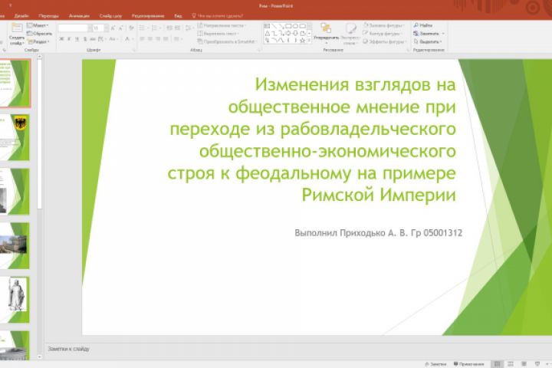Switch to the Слайд-шоу (Slide Show) tab
The image size is (552, 368).
[110, 16]
